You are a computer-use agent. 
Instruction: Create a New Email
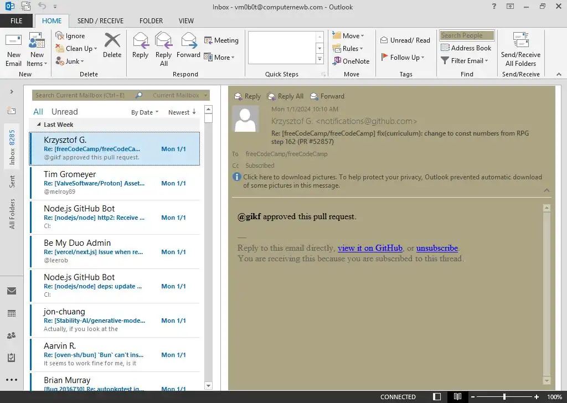(13, 50)
